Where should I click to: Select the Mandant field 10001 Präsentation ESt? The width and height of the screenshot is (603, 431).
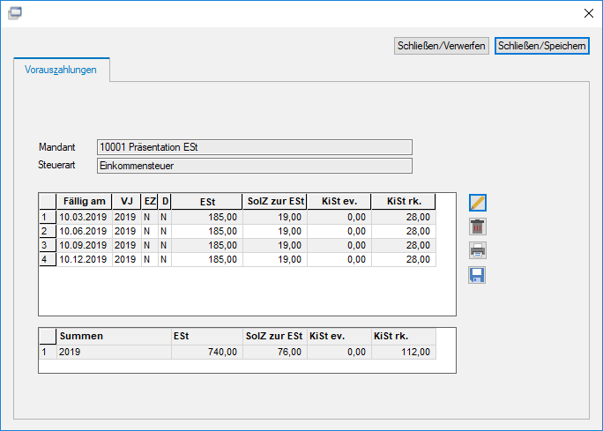[254, 147]
